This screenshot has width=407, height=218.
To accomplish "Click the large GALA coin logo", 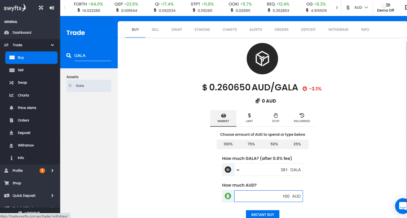I will (262, 59).
